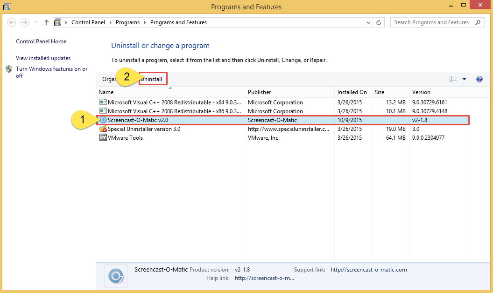Click the search magnifier icon
The image size is (493, 293).
tap(478, 22)
